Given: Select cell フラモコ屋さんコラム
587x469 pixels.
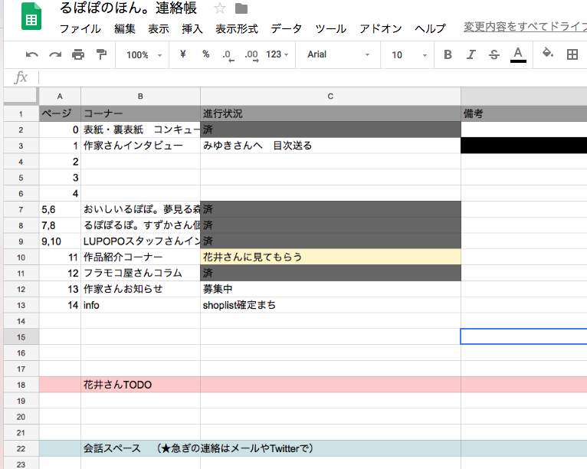Looking at the screenshot, I should pos(140,273).
